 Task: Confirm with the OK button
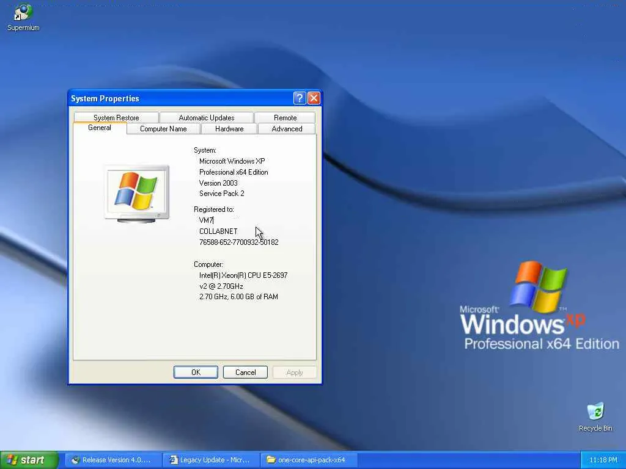(x=196, y=372)
